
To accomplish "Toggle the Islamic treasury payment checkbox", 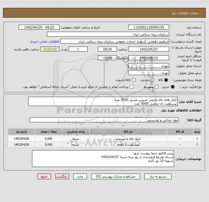I will (132, 87).
